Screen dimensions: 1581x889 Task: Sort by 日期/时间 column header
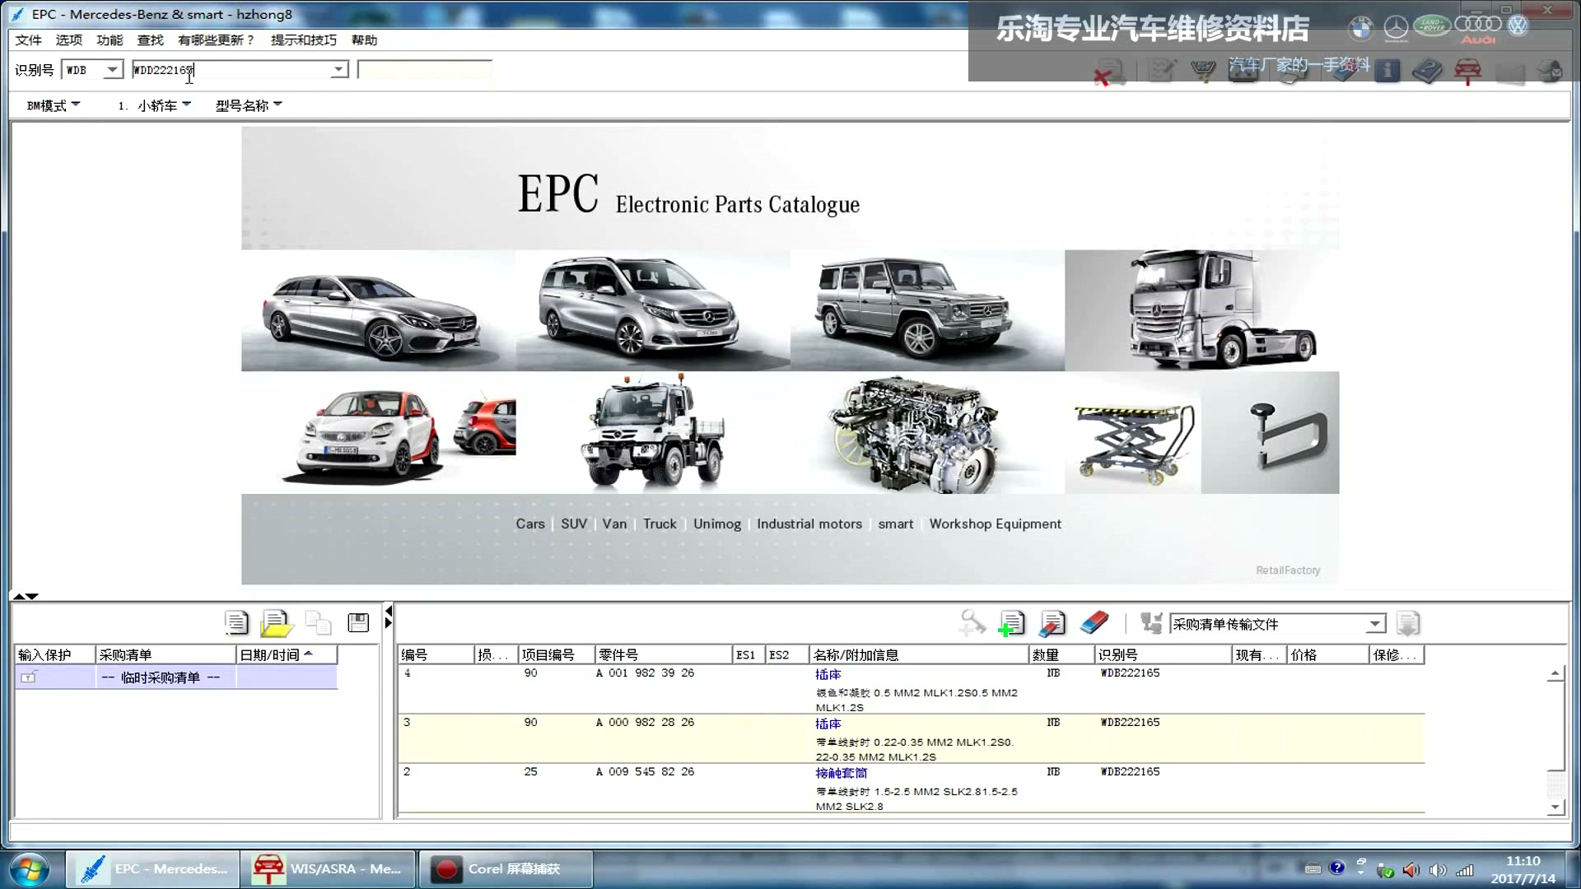287,654
